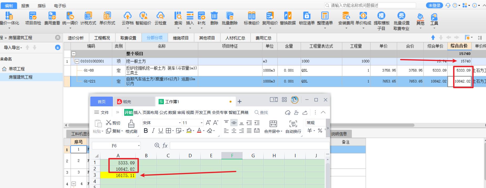Click the 删除 trash icon in toolbar
This screenshot has height=188, width=486.
[214, 18]
